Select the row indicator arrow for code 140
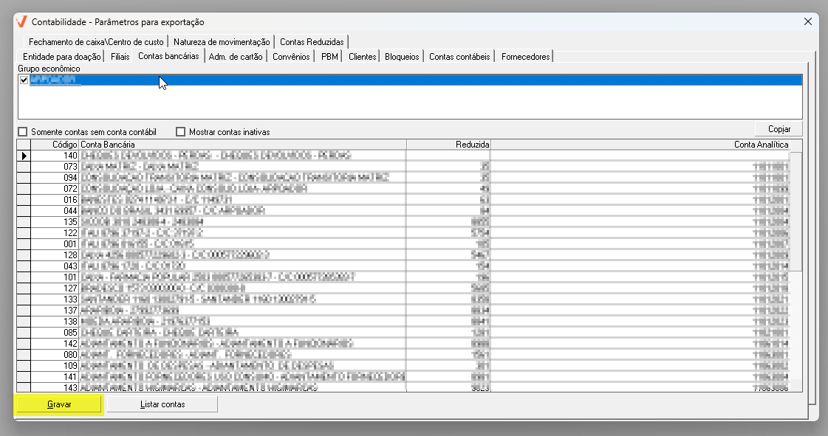 [x=24, y=156]
